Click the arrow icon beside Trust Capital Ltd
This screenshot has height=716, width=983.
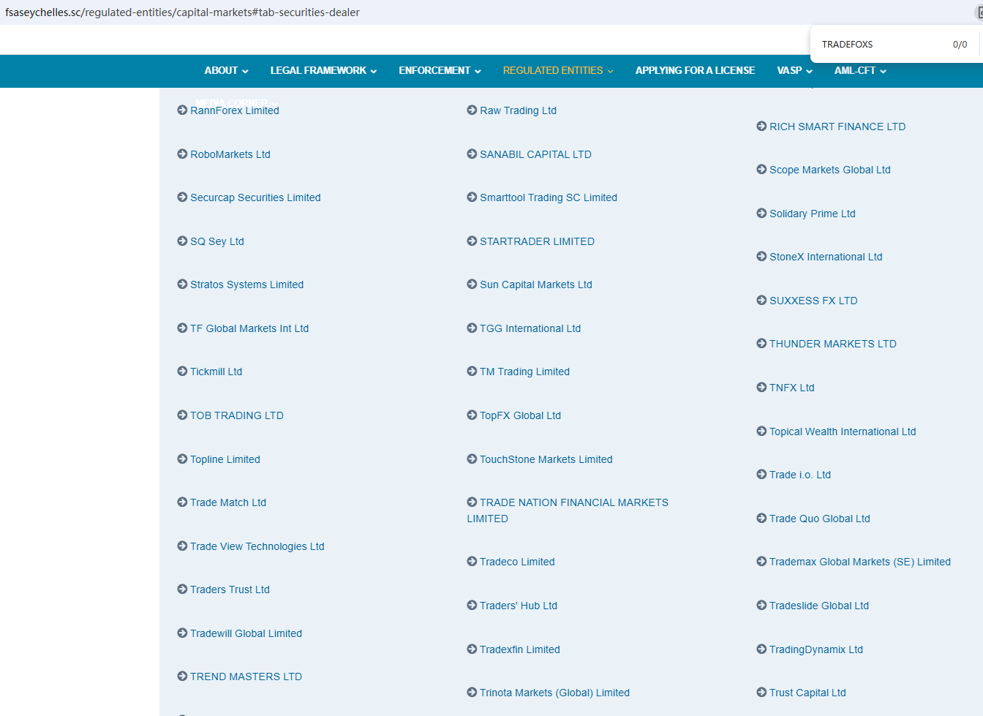tap(761, 693)
